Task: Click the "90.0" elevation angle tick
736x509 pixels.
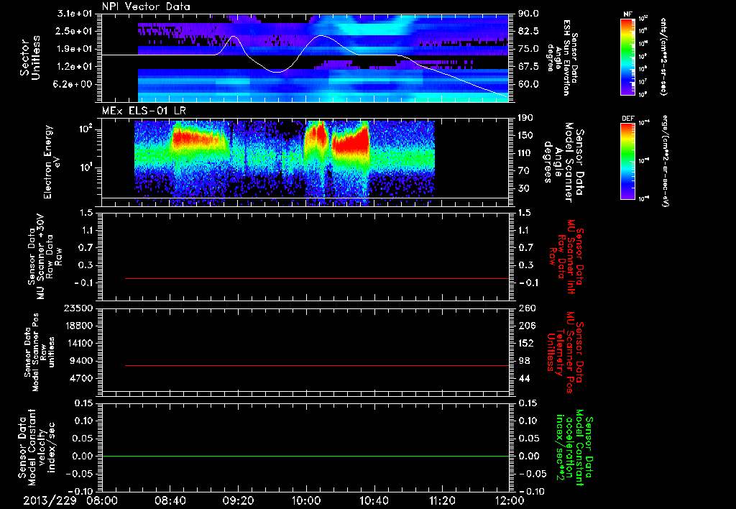Action: 528,14
